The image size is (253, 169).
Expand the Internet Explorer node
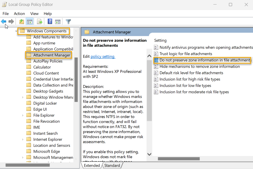22,139
